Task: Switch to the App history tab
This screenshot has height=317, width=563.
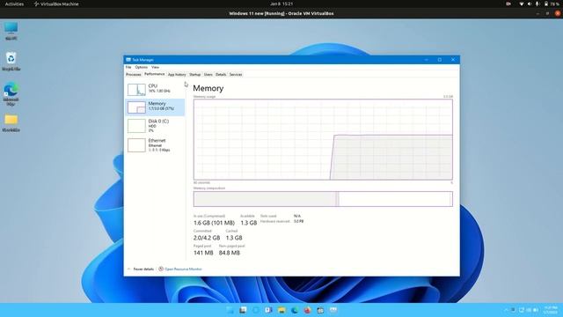Action: tap(177, 74)
